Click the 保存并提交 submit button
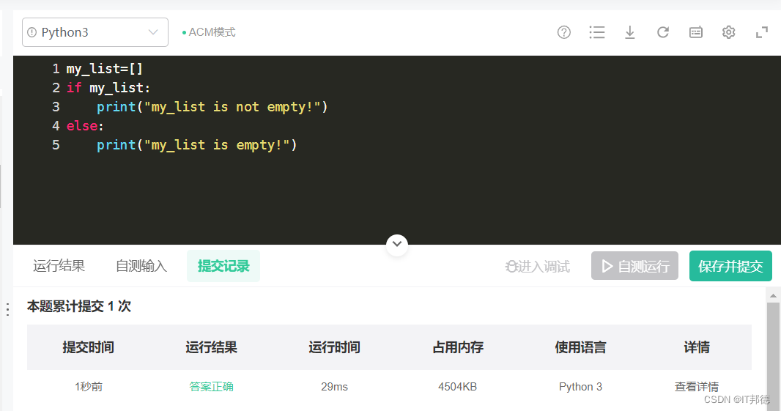 [730, 266]
